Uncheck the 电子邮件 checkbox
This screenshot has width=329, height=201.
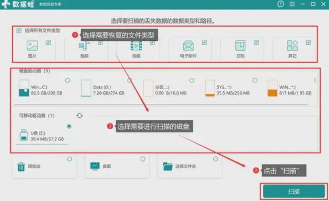pos(205,42)
